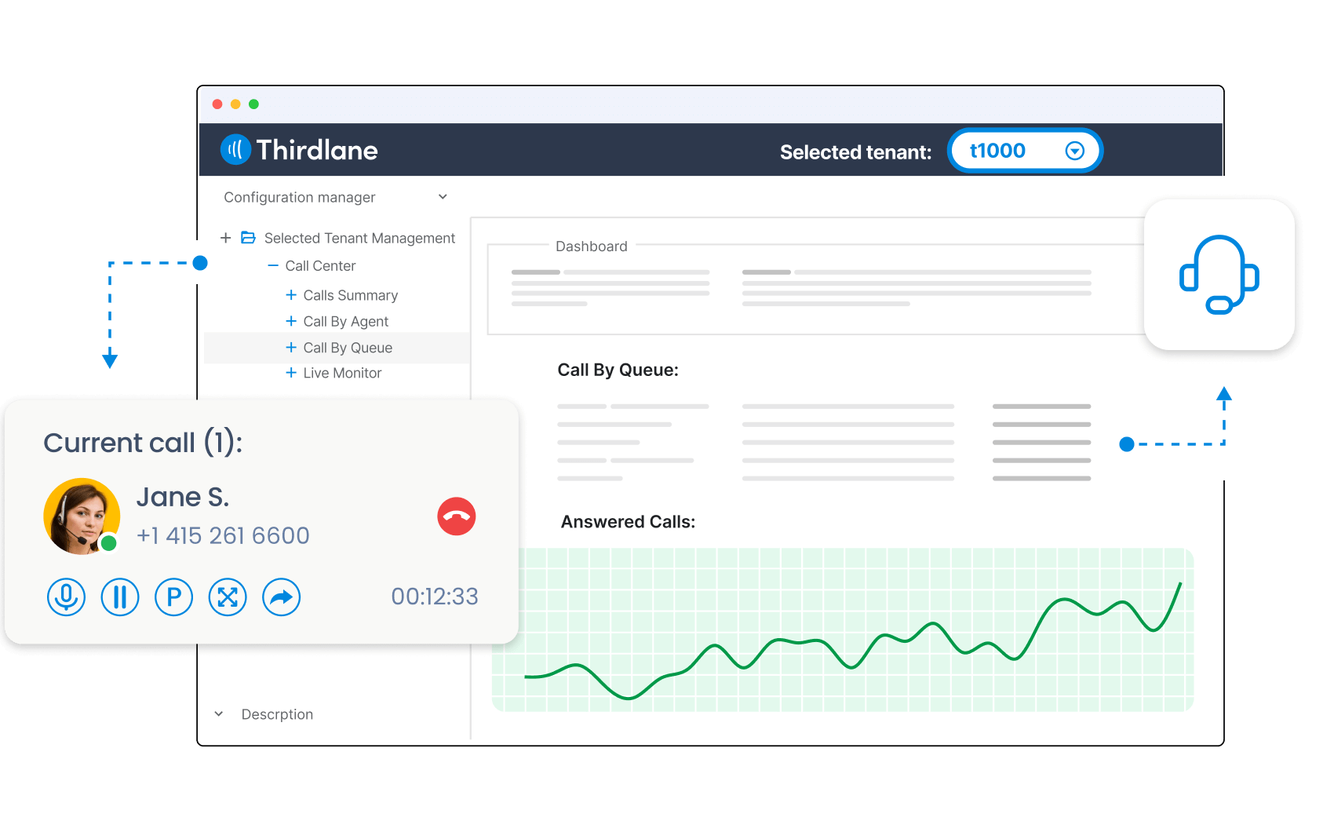
Task: Minimize window with yellow dot button
Action: coord(235,104)
